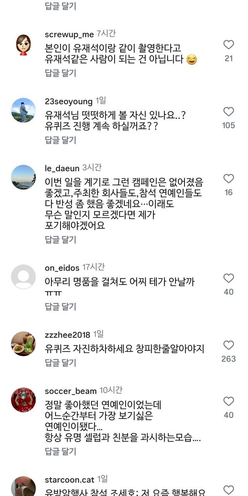The width and height of the screenshot is (248, 496).
Task: Tap the starcoon.cat username
Action: (70, 479)
